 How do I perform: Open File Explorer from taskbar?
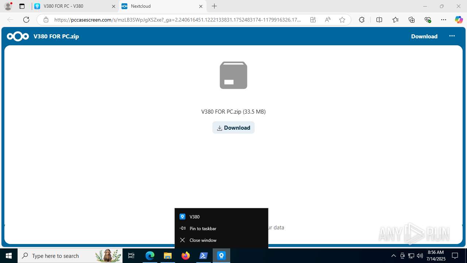coord(168,256)
